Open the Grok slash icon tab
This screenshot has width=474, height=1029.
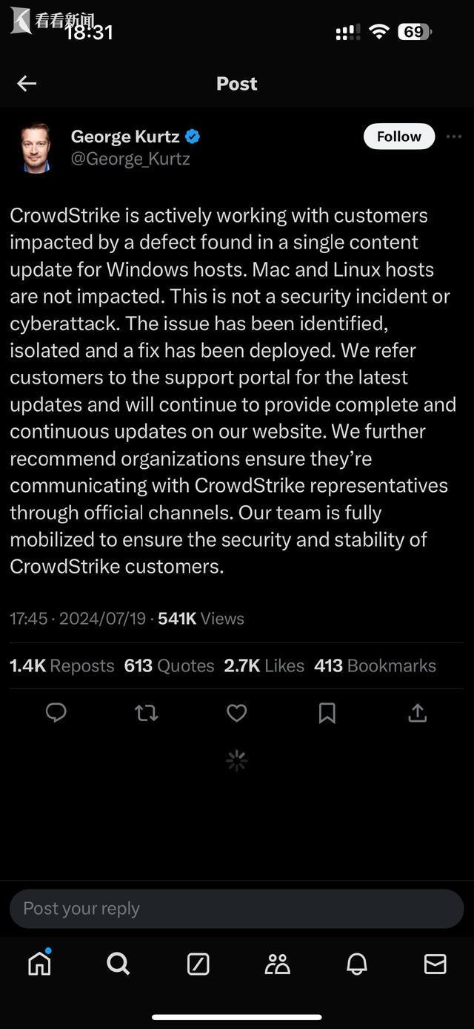198,964
